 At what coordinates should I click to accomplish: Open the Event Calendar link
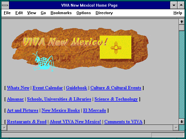pyautogui.click(x=48, y=88)
